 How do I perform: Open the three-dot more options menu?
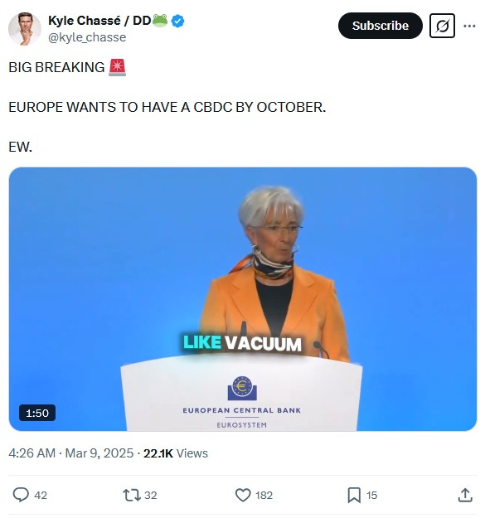[x=469, y=26]
